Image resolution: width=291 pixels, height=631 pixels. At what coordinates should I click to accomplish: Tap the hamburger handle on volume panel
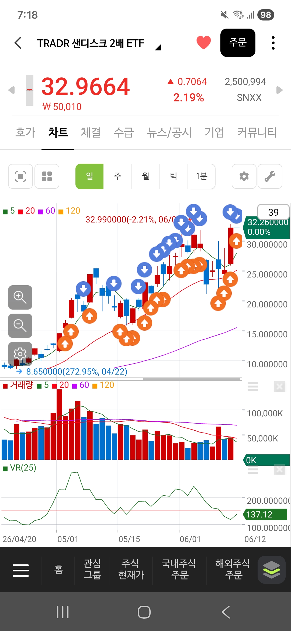(253, 387)
